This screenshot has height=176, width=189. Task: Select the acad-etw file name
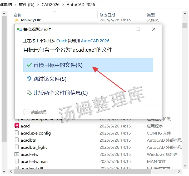point(29,154)
